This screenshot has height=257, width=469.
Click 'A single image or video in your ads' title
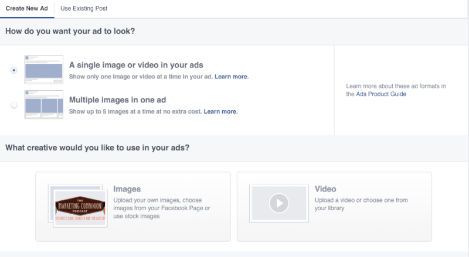136,65
